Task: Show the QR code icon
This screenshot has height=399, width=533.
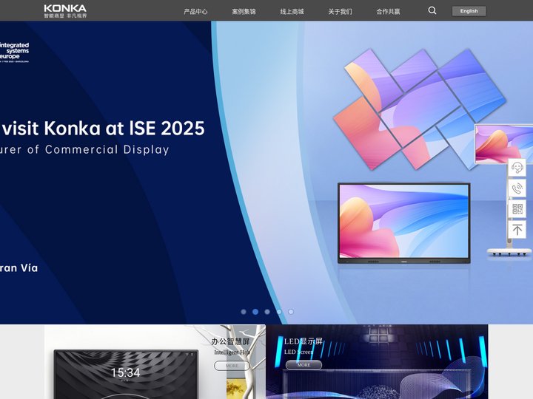Action: (x=517, y=209)
